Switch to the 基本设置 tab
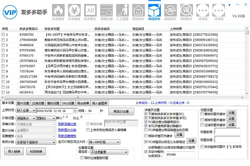 [8, 103]
